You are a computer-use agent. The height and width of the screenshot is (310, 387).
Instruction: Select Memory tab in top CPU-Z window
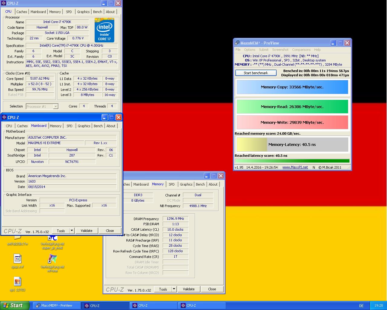(x=55, y=12)
